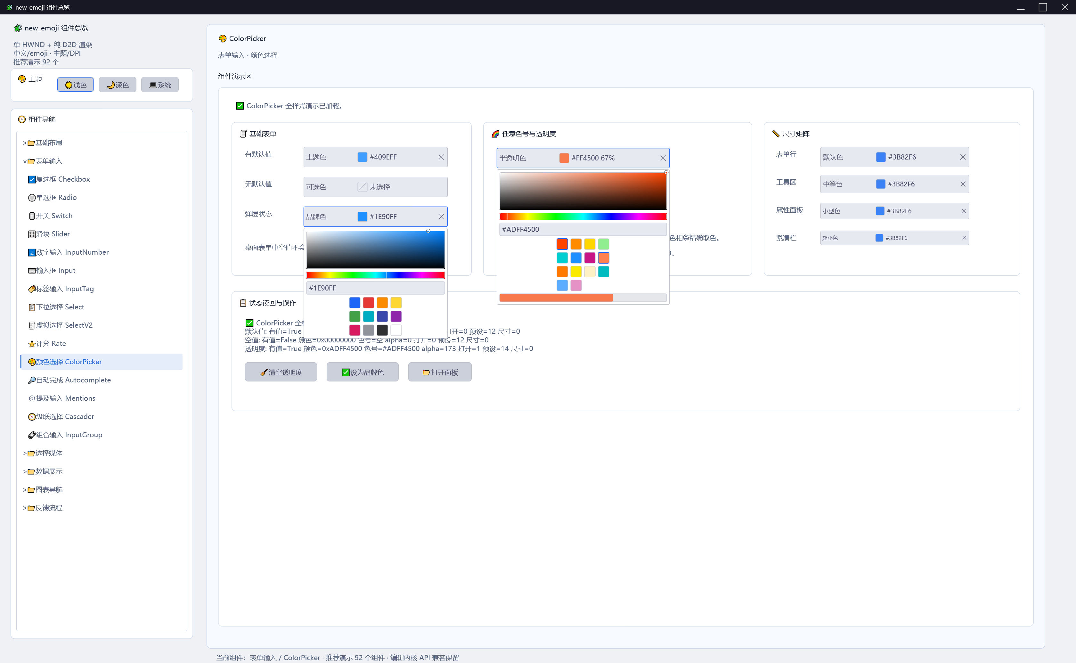This screenshot has width=1076, height=663.
Task: Click the clover icon beside new_emoji 组件总览
Action: pos(18,28)
